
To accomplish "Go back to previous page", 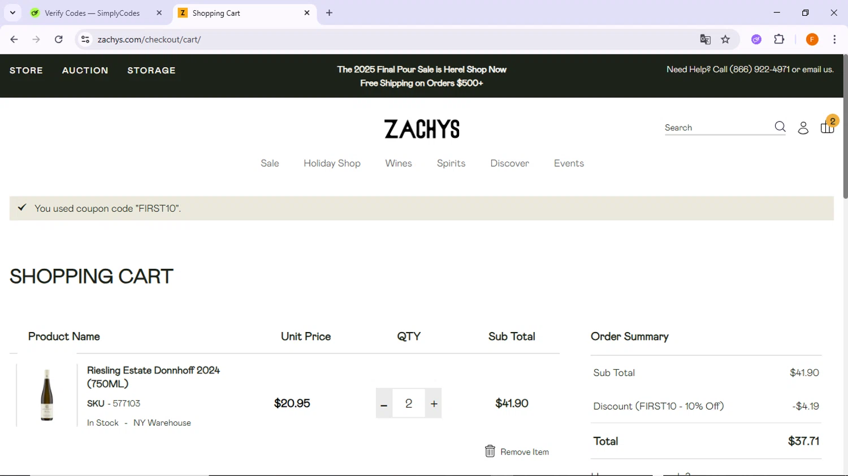I will click(14, 40).
